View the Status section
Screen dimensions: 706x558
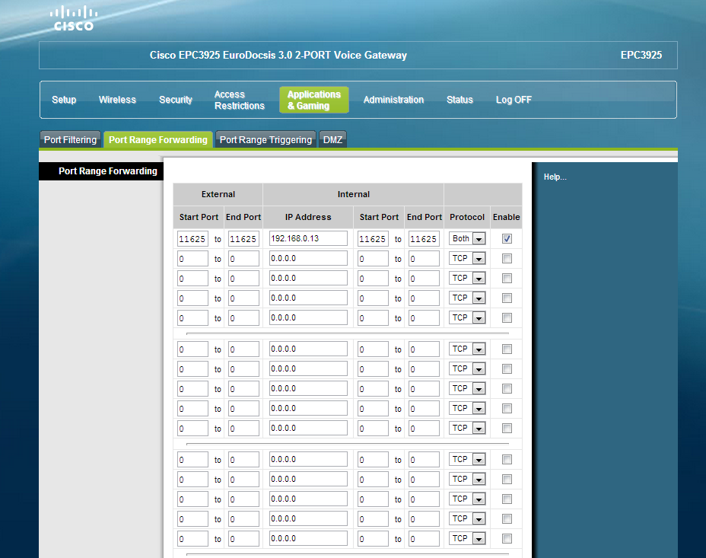click(460, 100)
